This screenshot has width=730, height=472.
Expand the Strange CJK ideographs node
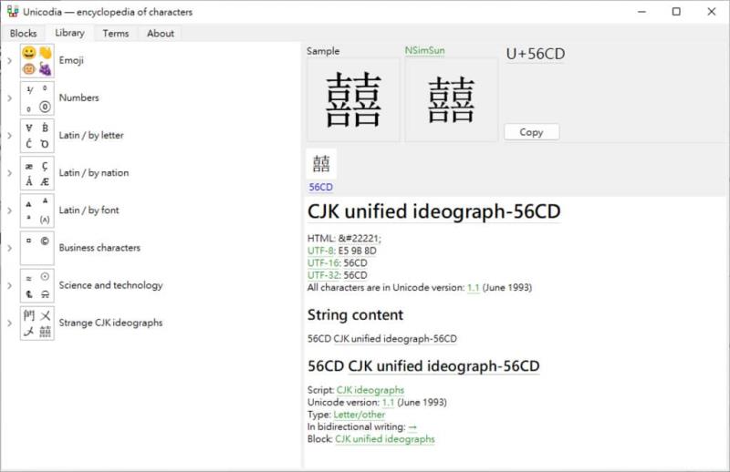tap(9, 323)
